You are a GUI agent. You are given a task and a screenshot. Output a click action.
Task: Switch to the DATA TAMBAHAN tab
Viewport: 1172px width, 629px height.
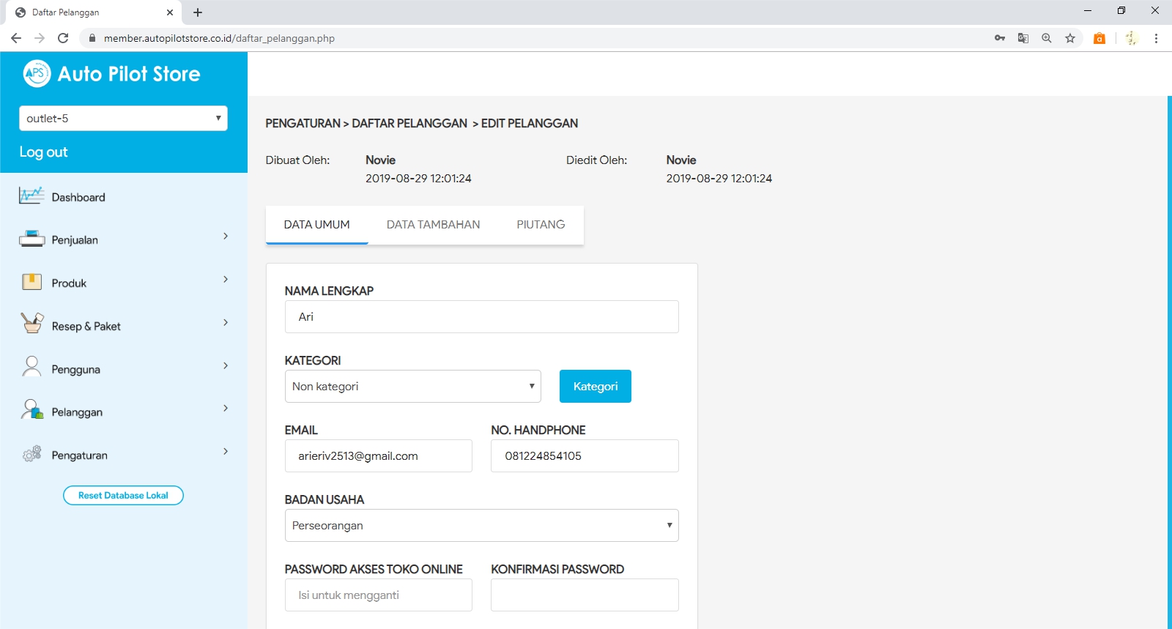click(x=433, y=225)
